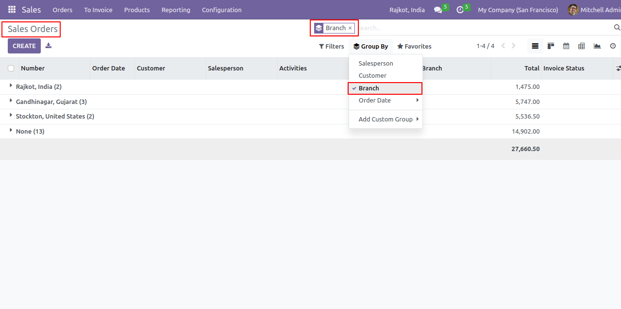Image resolution: width=621 pixels, height=309 pixels.
Task: Open optional columns settings icon
Action: (618, 69)
